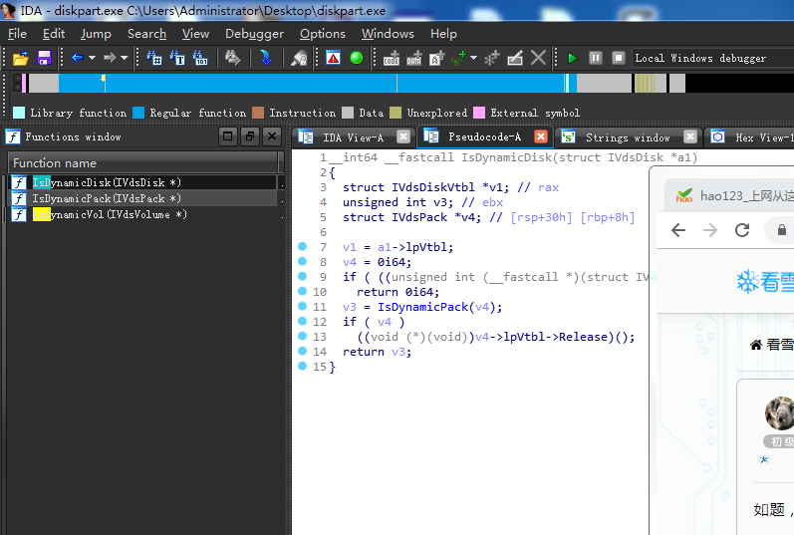Image resolution: width=794 pixels, height=535 pixels.
Task: Click the navigation band yellow position marker
Action: (104, 78)
